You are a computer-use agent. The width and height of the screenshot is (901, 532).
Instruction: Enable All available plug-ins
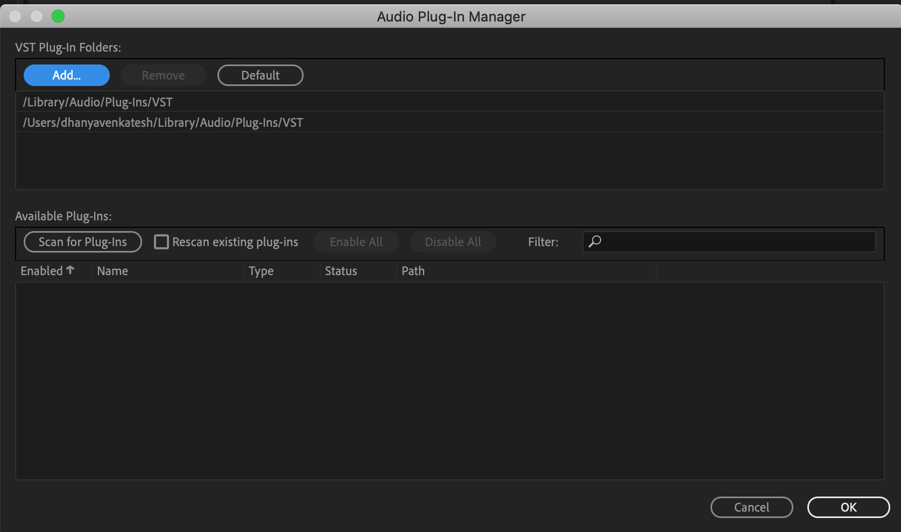pos(356,242)
